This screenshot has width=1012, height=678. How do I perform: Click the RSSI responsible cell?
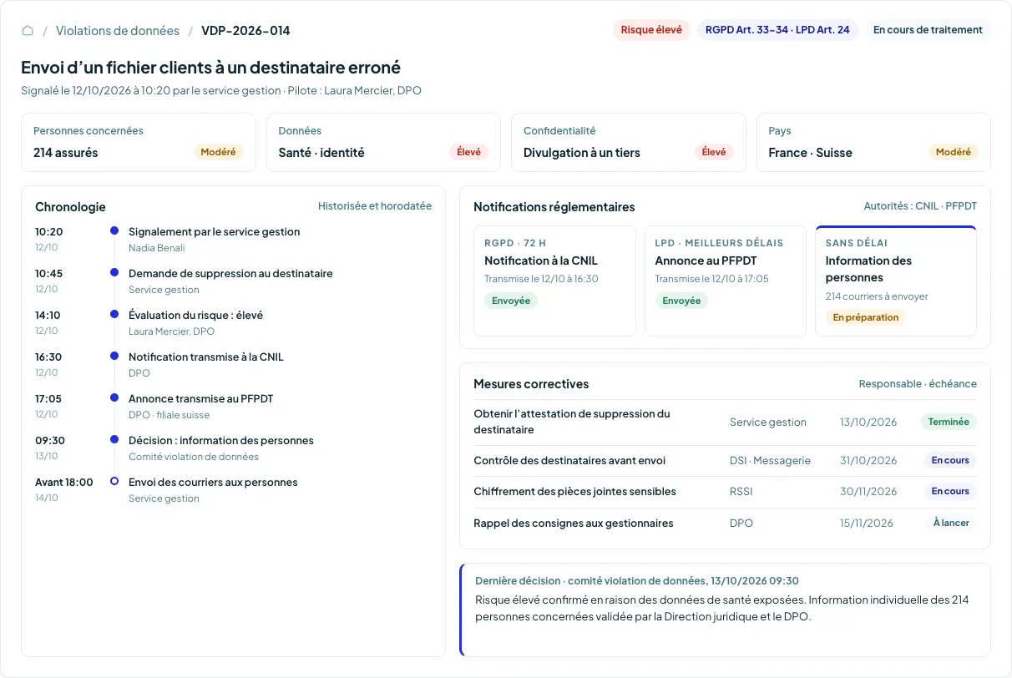[741, 492]
